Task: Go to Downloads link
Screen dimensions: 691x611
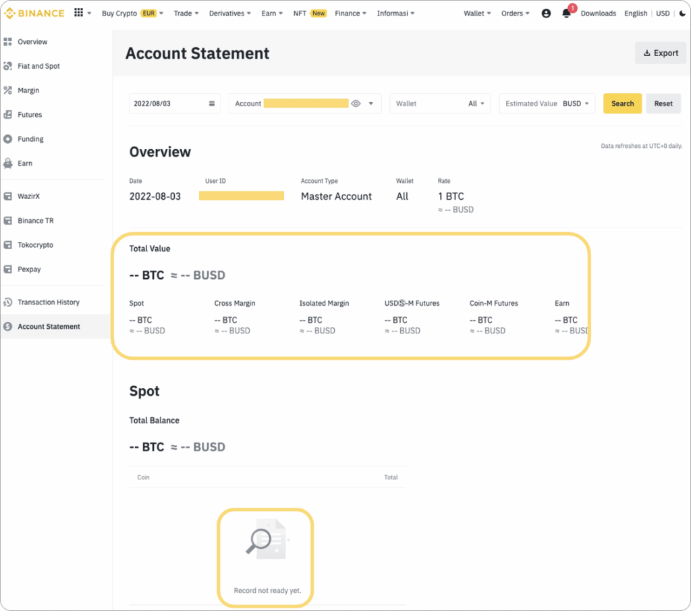Action: tap(598, 14)
